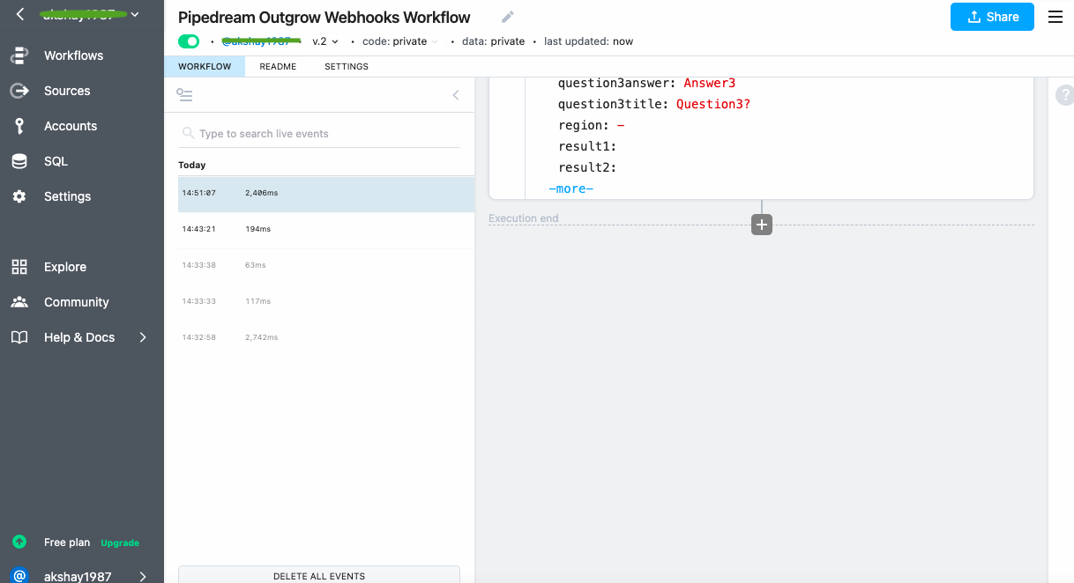Click the Pipedream Outgrow Webhooks Workflow title
This screenshot has height=583, width=1074.
click(x=324, y=18)
